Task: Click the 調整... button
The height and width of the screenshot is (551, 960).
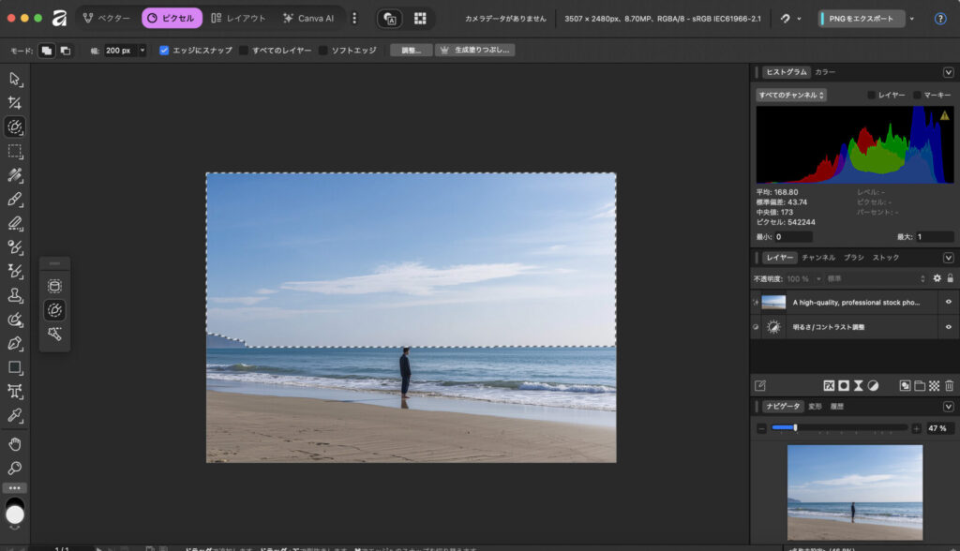Action: click(411, 51)
